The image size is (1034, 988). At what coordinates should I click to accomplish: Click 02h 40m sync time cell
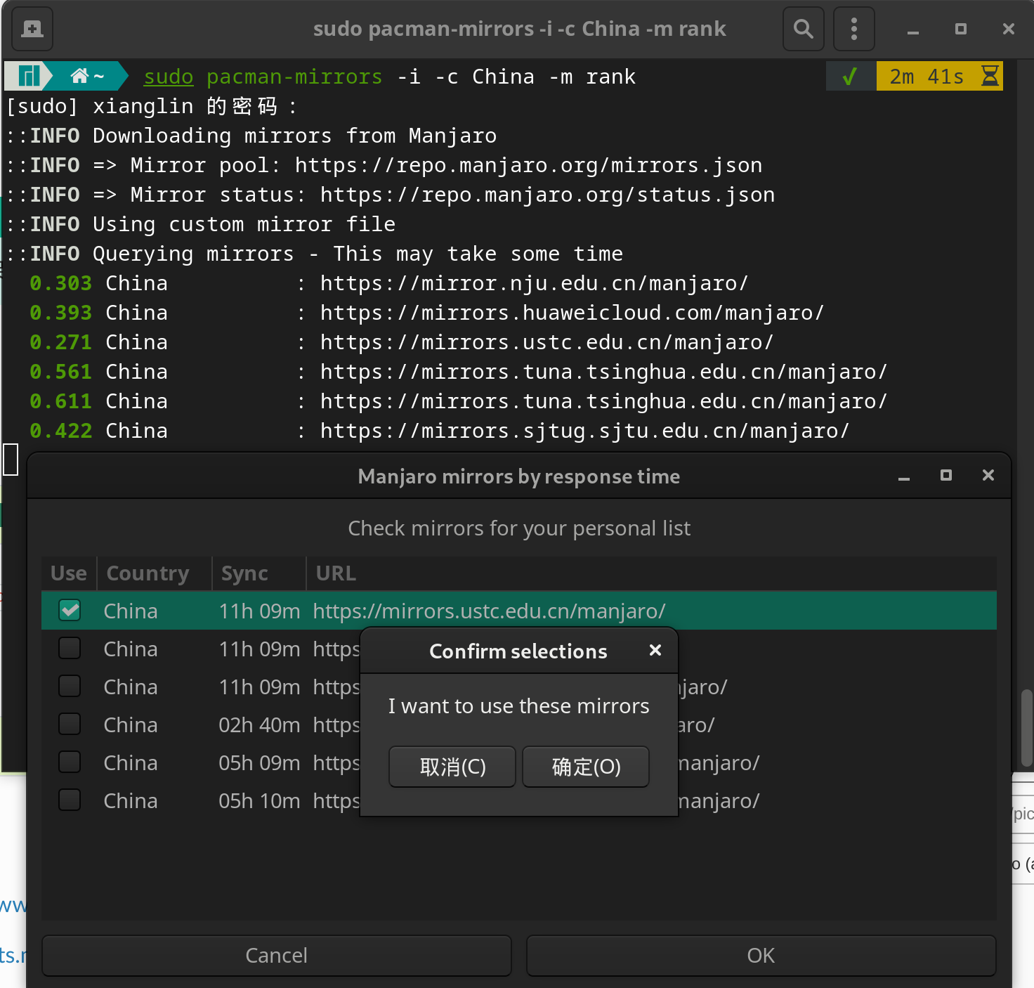(259, 725)
